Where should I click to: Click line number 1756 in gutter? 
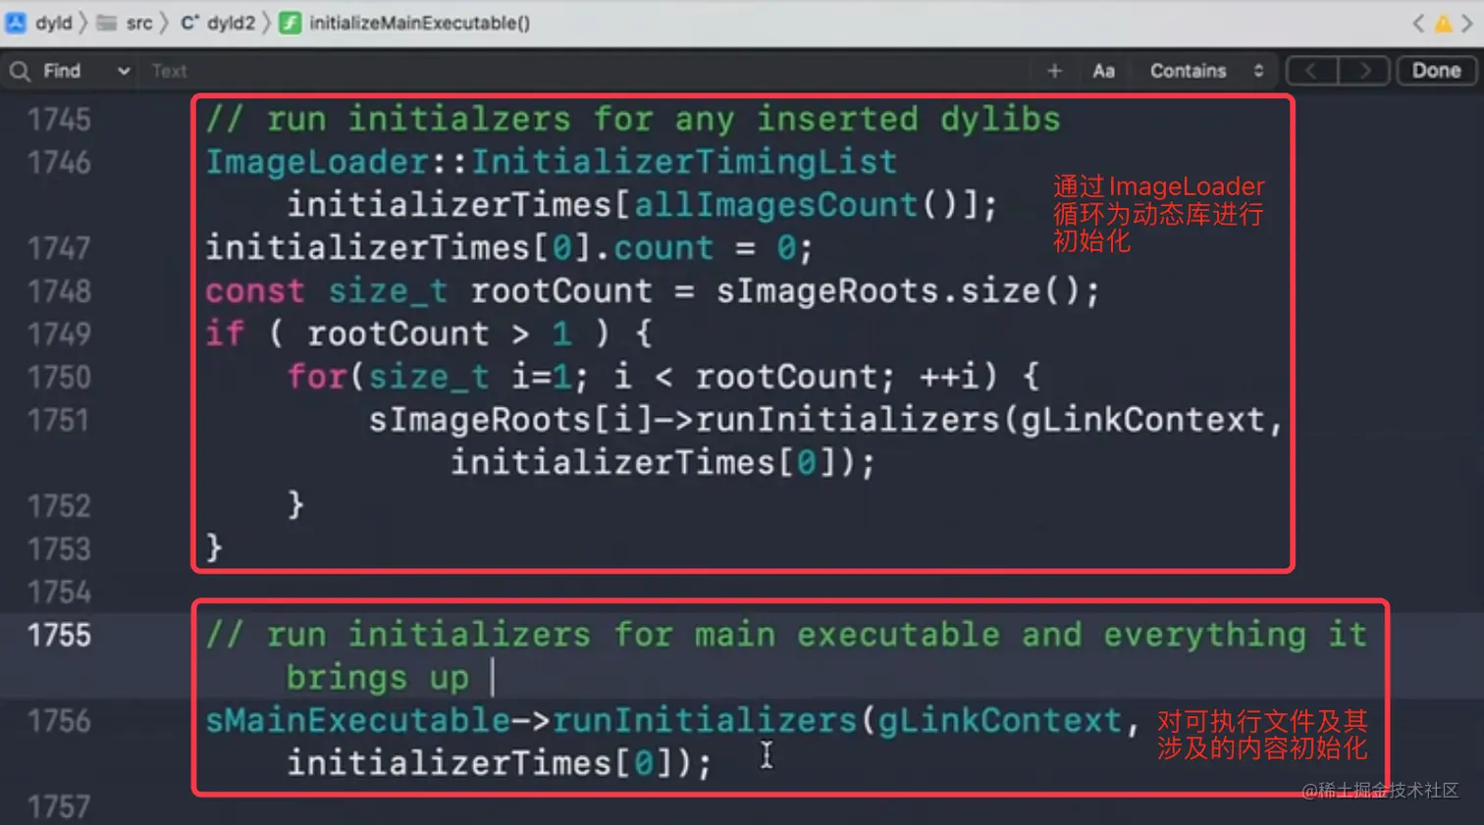click(x=59, y=721)
